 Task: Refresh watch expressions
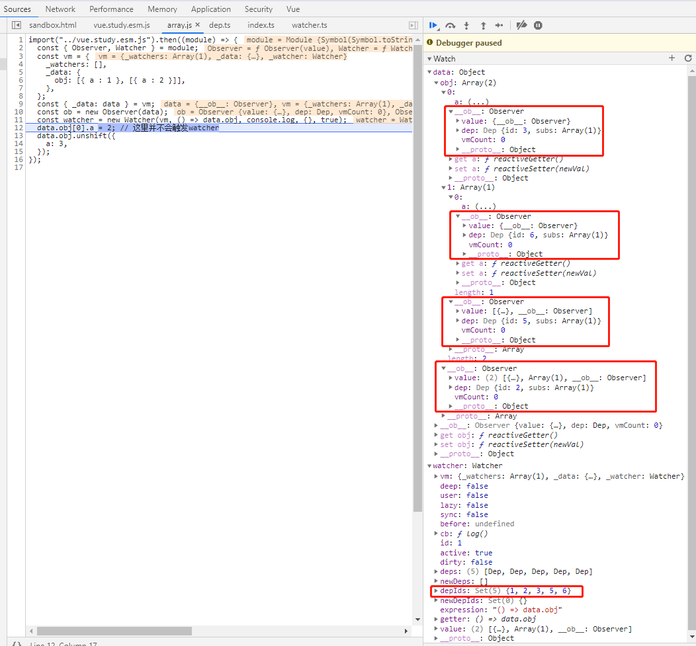pyautogui.click(x=687, y=58)
